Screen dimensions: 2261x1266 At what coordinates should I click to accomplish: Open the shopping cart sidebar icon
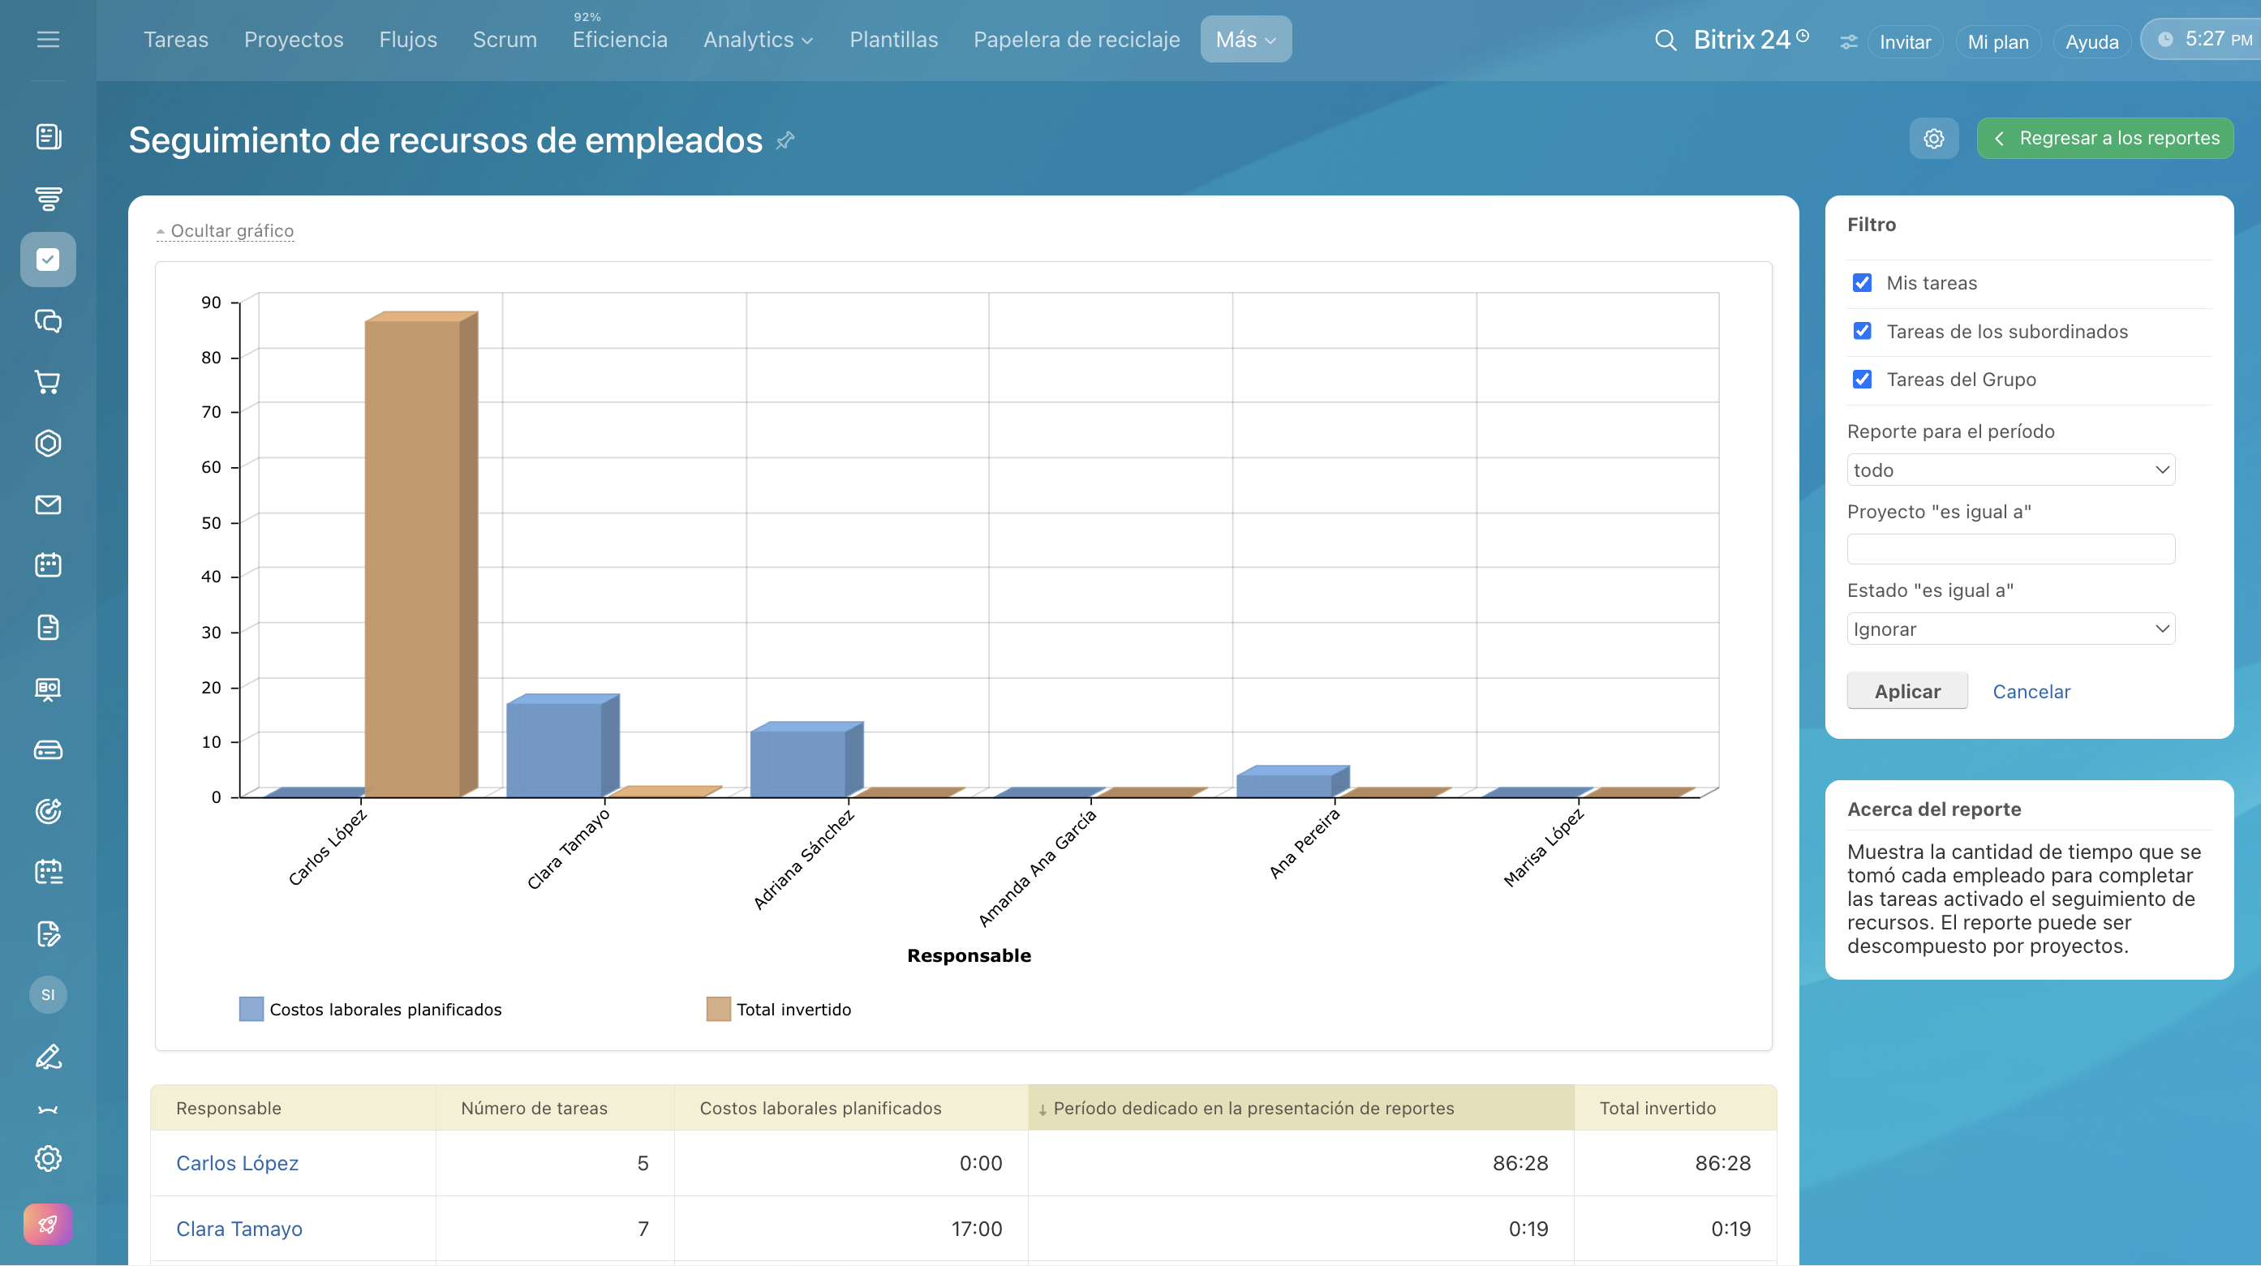(x=47, y=383)
